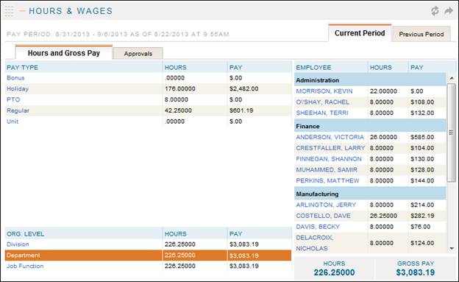Open employee COSTELLO, DAVE
Screen dimensions: 459x282
(x=323, y=216)
